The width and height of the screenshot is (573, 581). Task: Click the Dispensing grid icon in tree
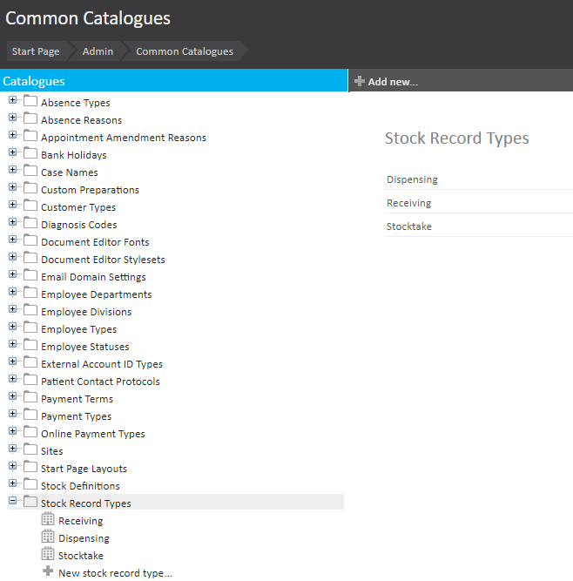[48, 537]
